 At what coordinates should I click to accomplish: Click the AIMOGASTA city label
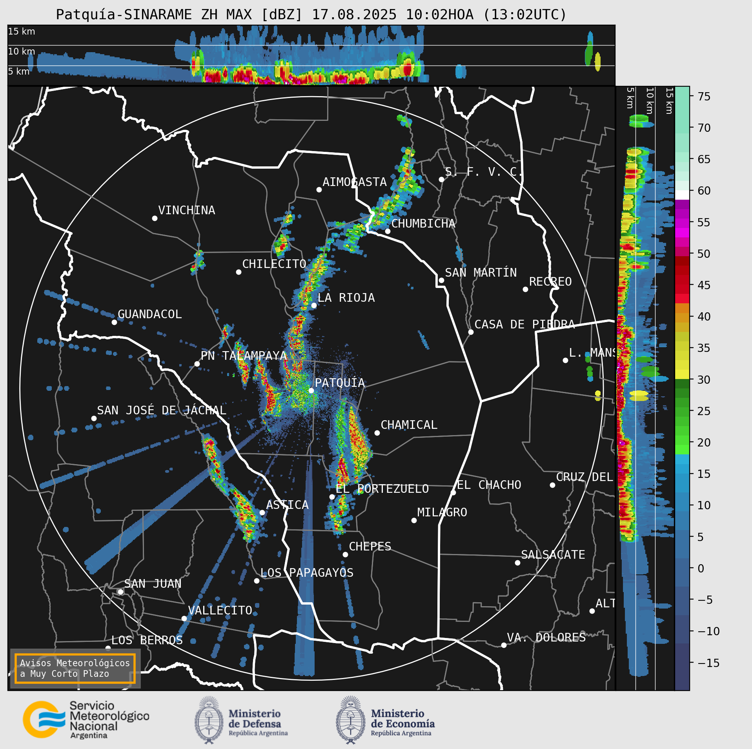(355, 182)
